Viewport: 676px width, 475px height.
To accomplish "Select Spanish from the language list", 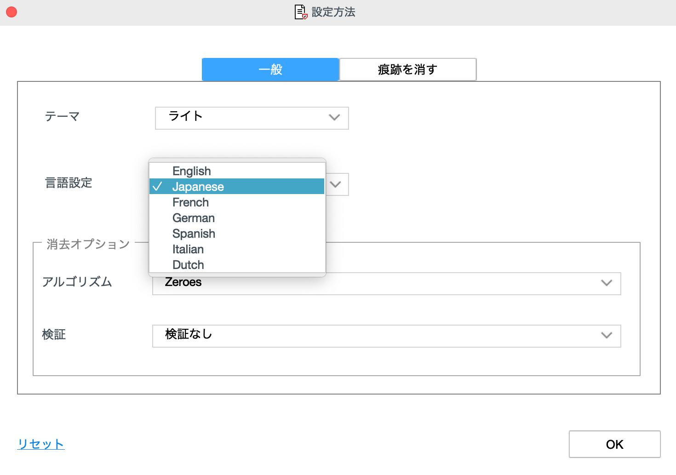I will tap(237, 234).
